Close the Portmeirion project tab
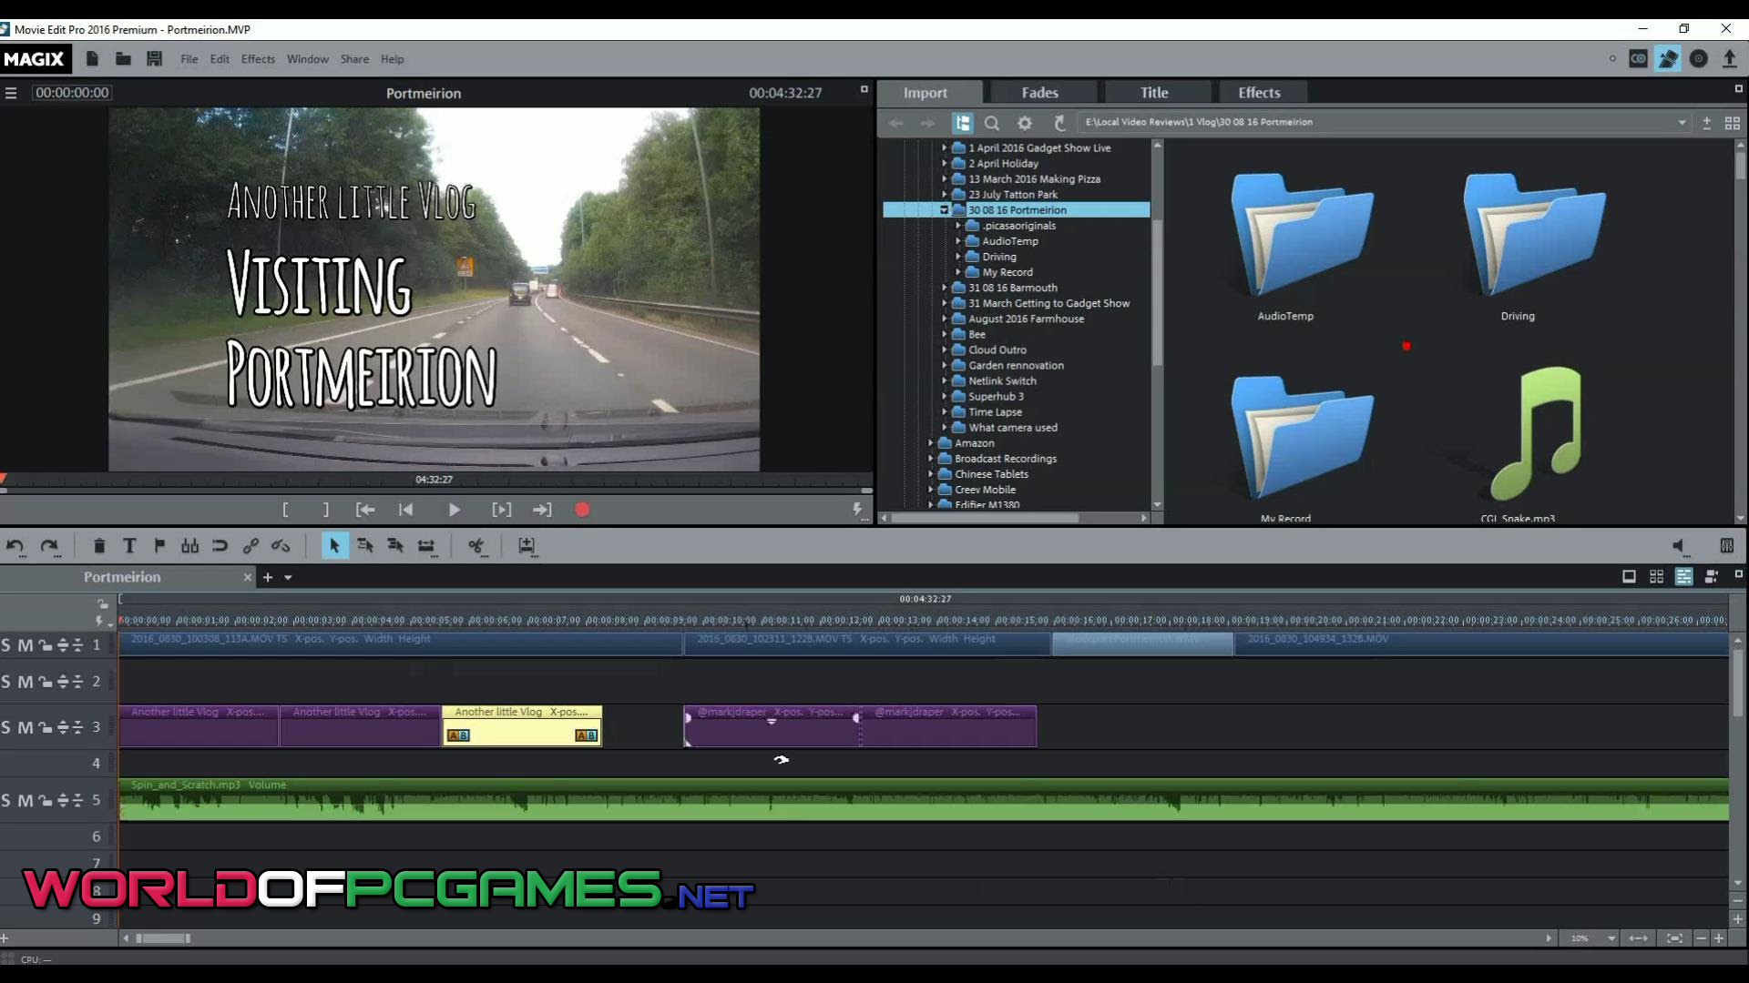1749x983 pixels. [247, 577]
